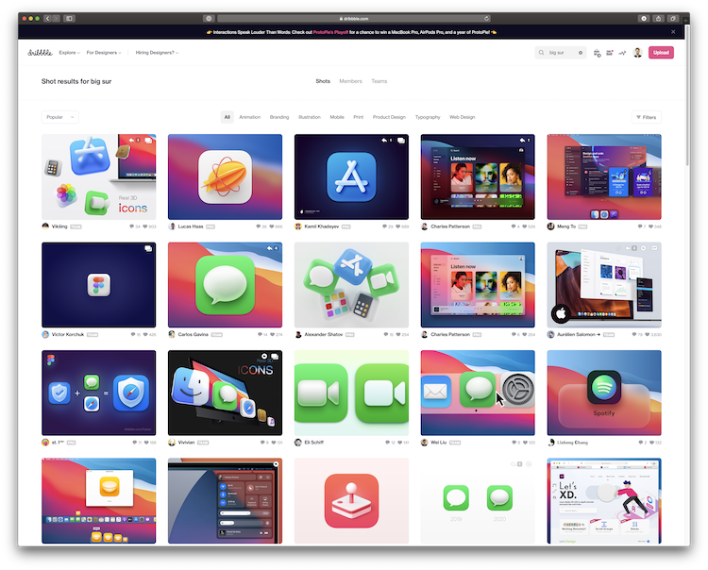Filter shots by Product Design

point(389,117)
